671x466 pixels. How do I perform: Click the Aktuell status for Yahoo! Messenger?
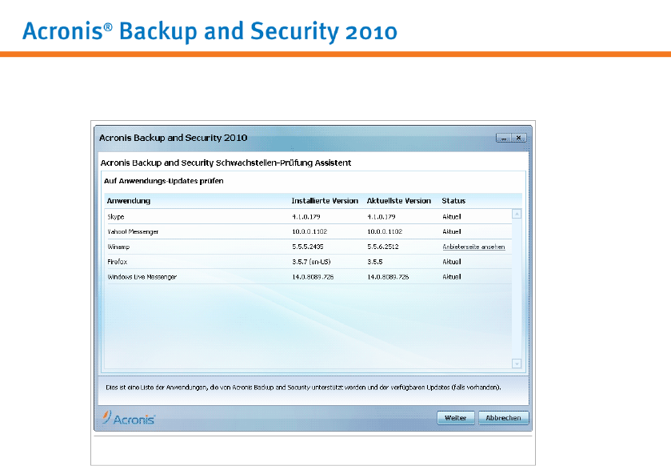[452, 231]
